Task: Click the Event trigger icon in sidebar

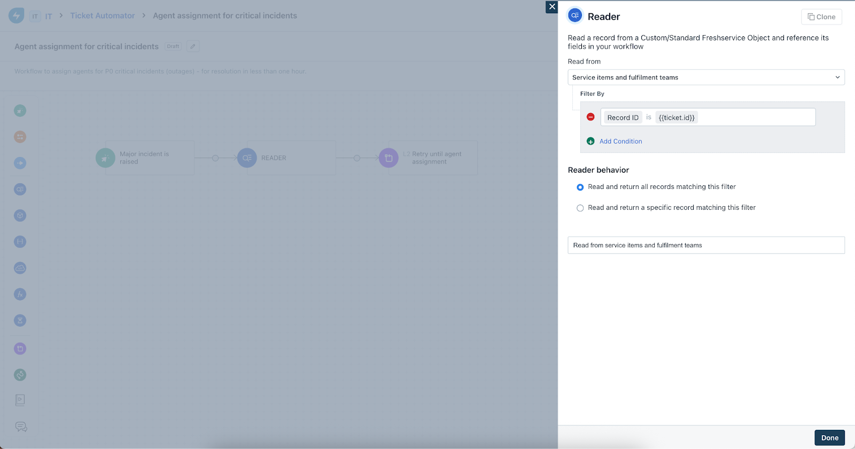Action: point(20,111)
